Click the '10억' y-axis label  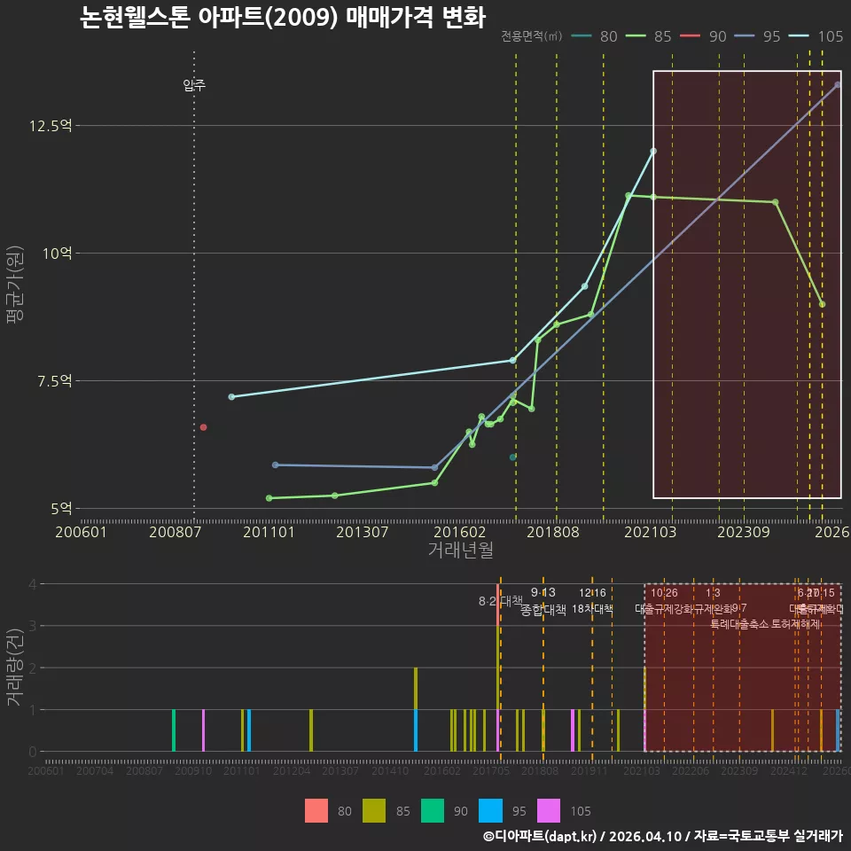coord(57,253)
